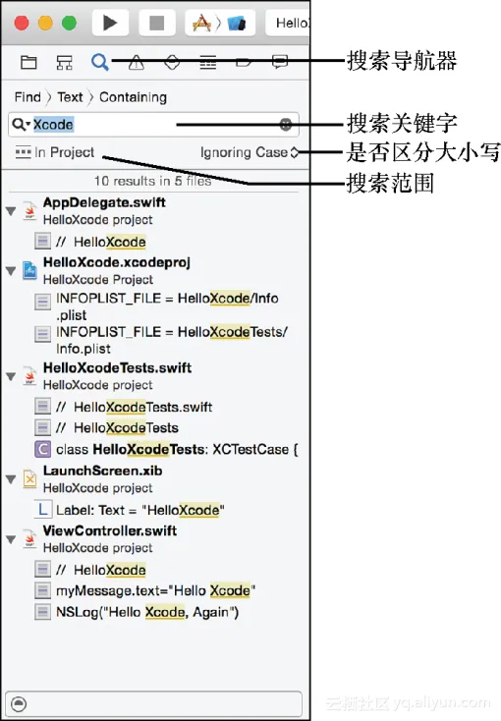Image resolution: width=501 pixels, height=721 pixels.
Task: Click the text-line icon beside myMessage.text result
Action: click(43, 590)
